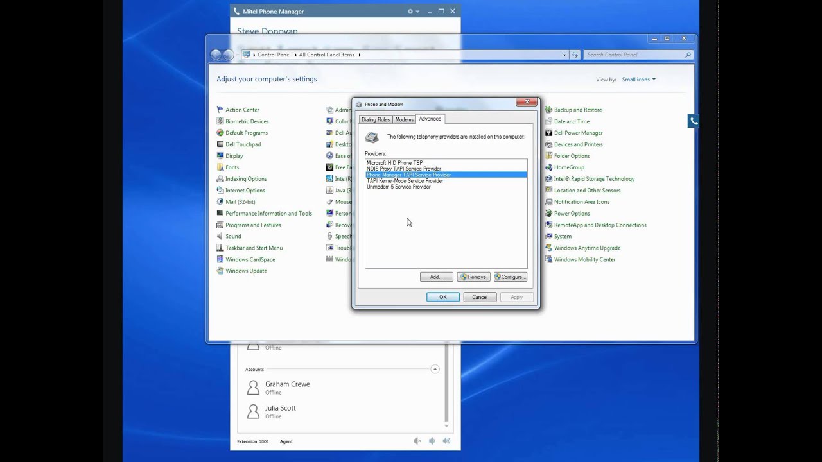The width and height of the screenshot is (822, 462).
Task: Open System control panel item
Action: [563, 237]
